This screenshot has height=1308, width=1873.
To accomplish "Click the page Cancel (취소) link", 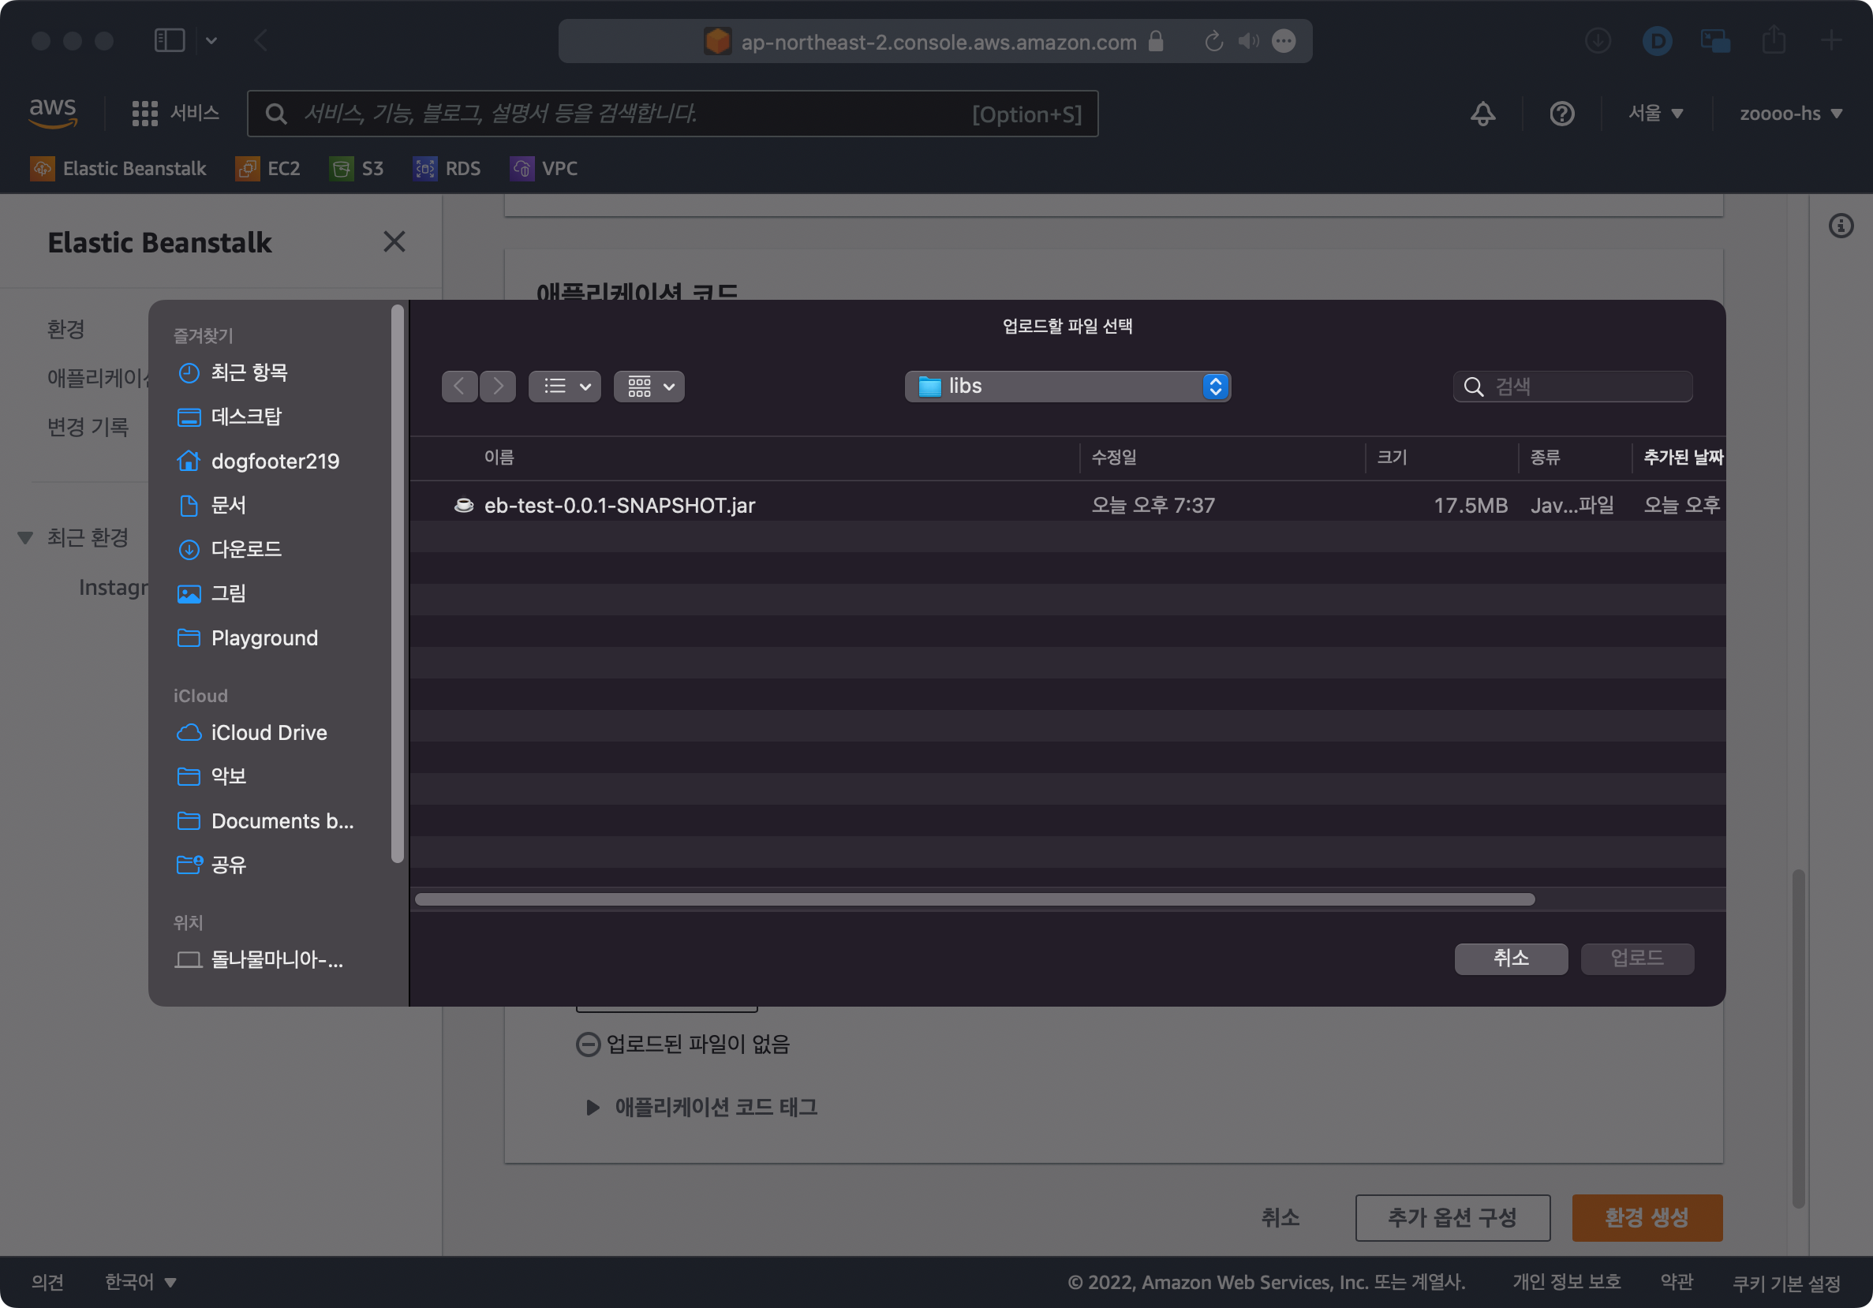I will (1280, 1217).
